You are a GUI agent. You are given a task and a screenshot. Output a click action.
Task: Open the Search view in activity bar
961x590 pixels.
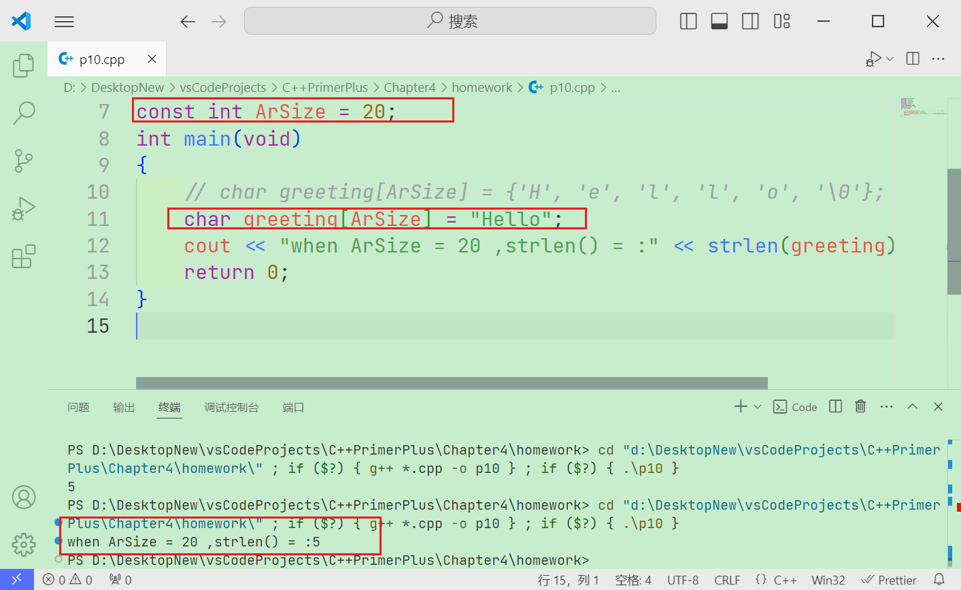(24, 113)
